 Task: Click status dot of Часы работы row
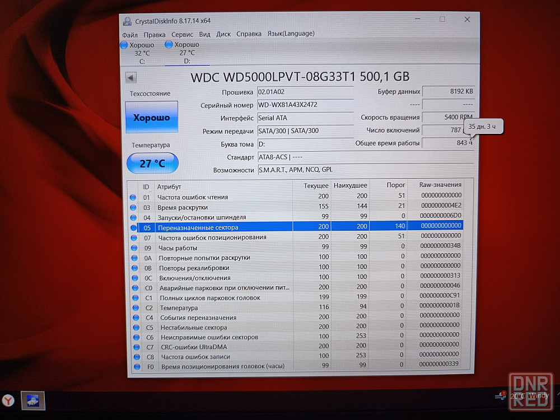click(134, 248)
